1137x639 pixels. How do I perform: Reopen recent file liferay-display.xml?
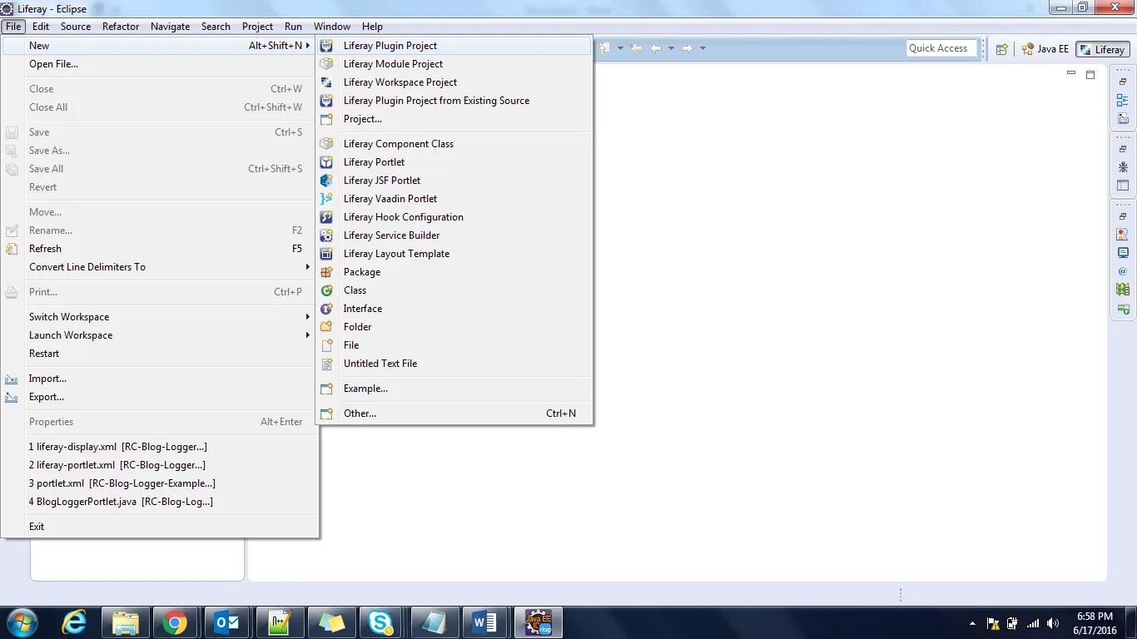coord(160,447)
